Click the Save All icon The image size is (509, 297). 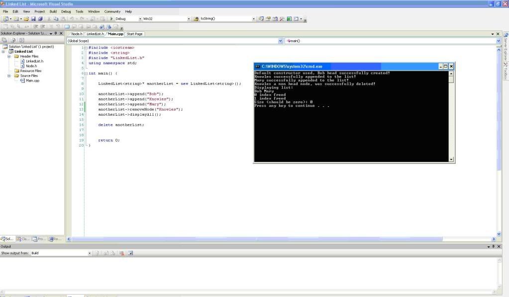[x=41, y=19]
